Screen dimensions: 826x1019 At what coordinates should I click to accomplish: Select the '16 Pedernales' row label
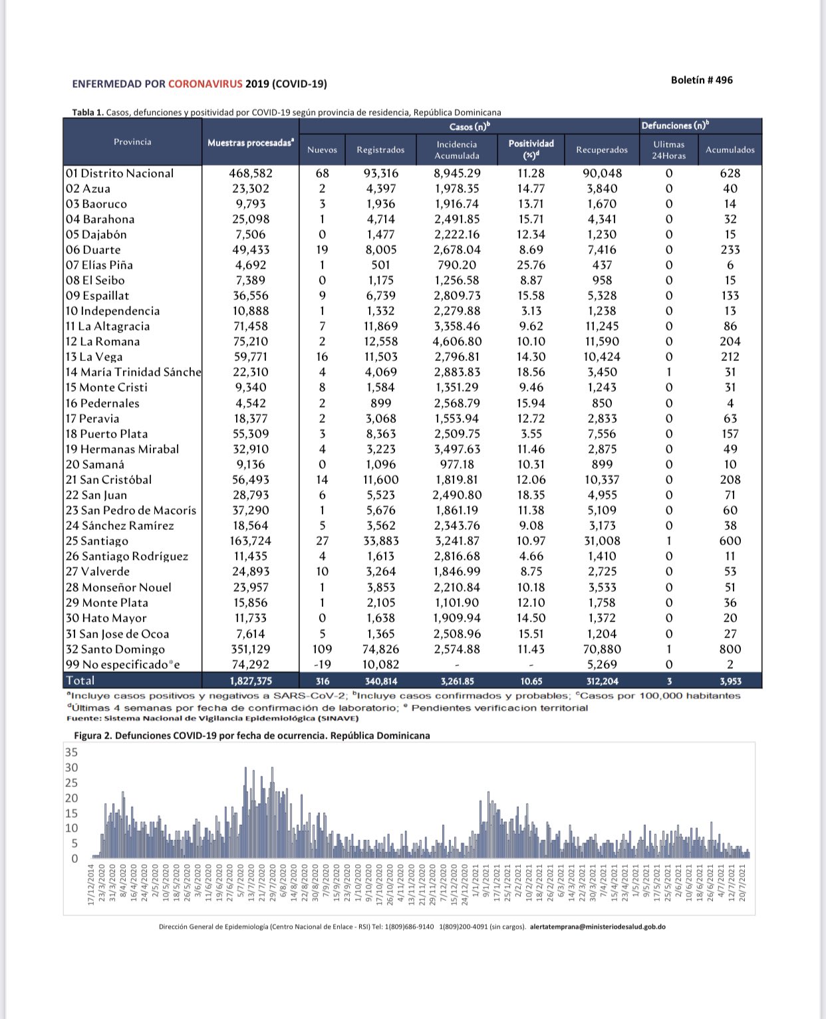click(x=102, y=403)
